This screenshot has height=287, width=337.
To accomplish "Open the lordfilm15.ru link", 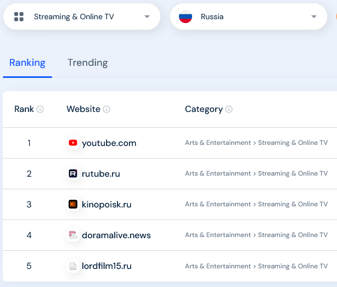I will tap(106, 266).
